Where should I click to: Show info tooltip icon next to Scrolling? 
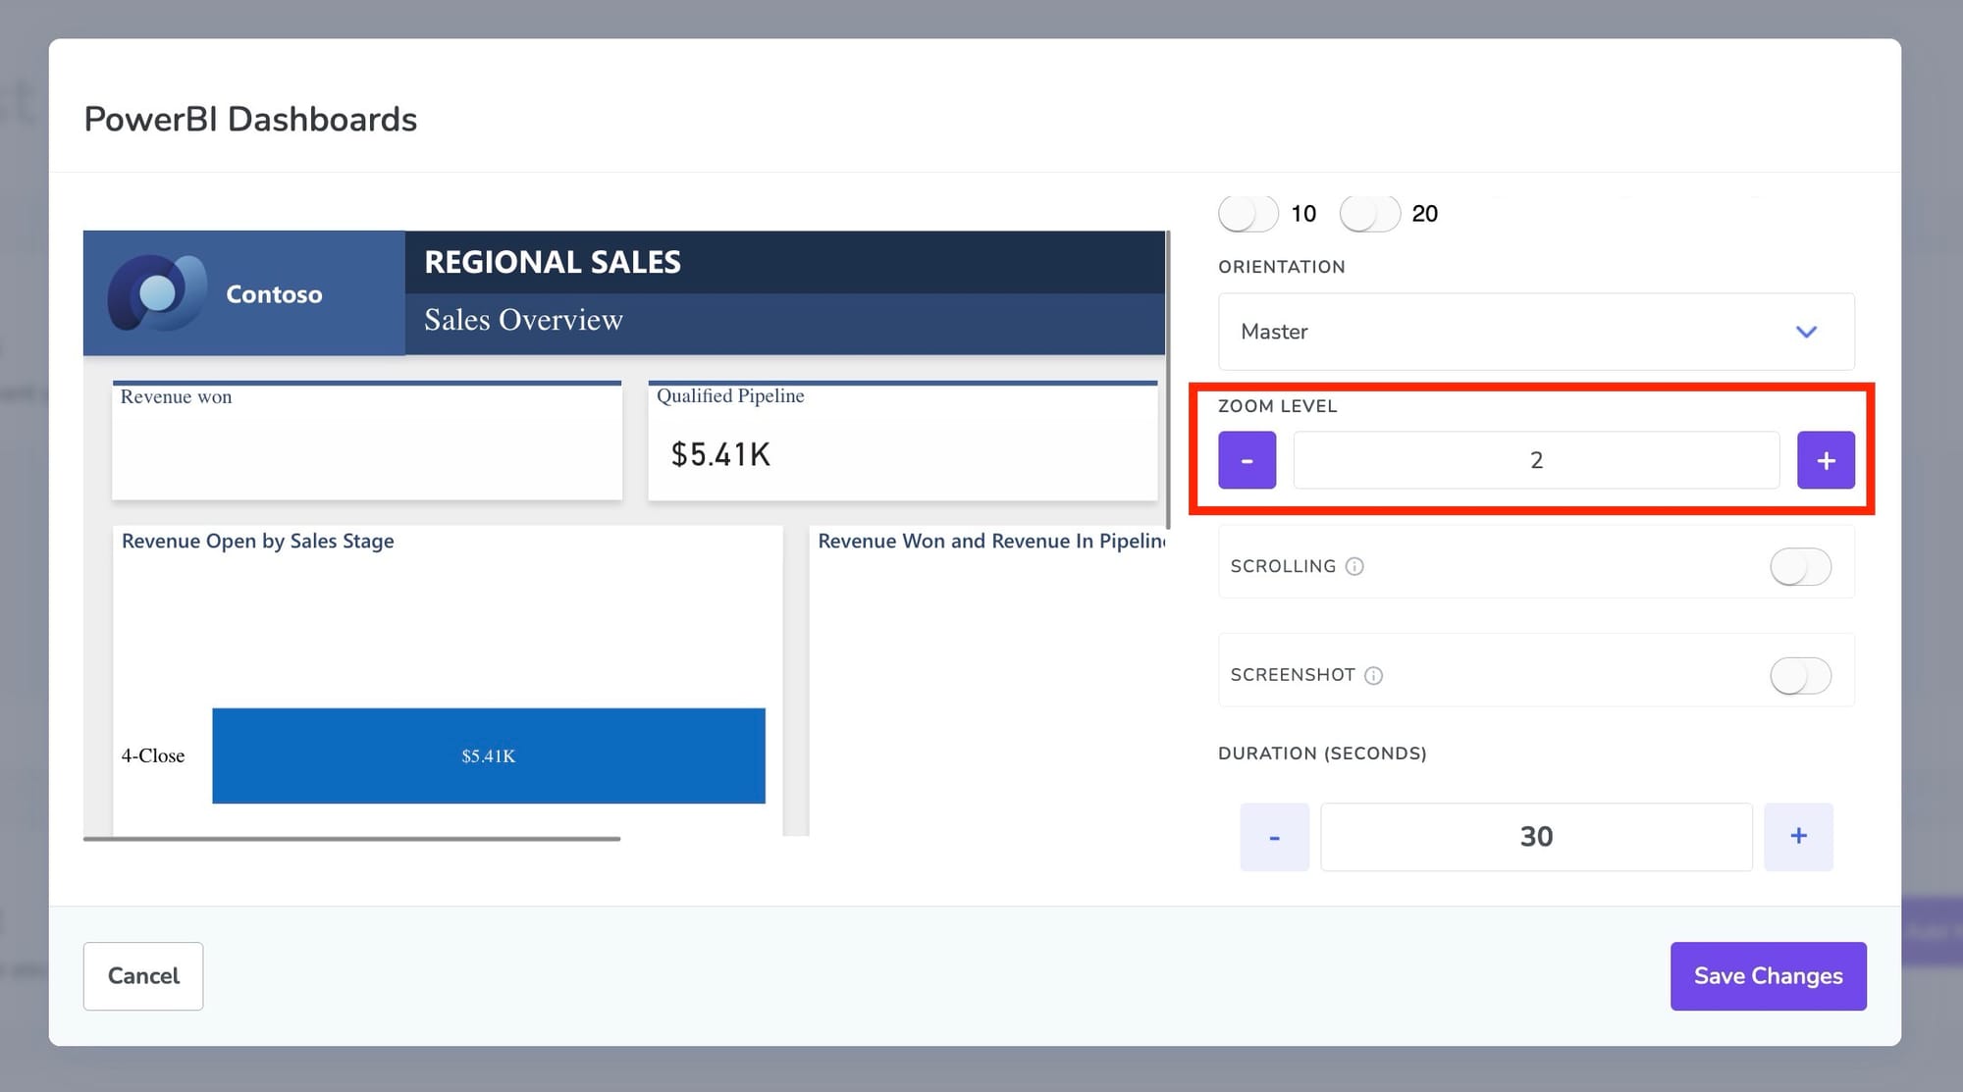1354,566
